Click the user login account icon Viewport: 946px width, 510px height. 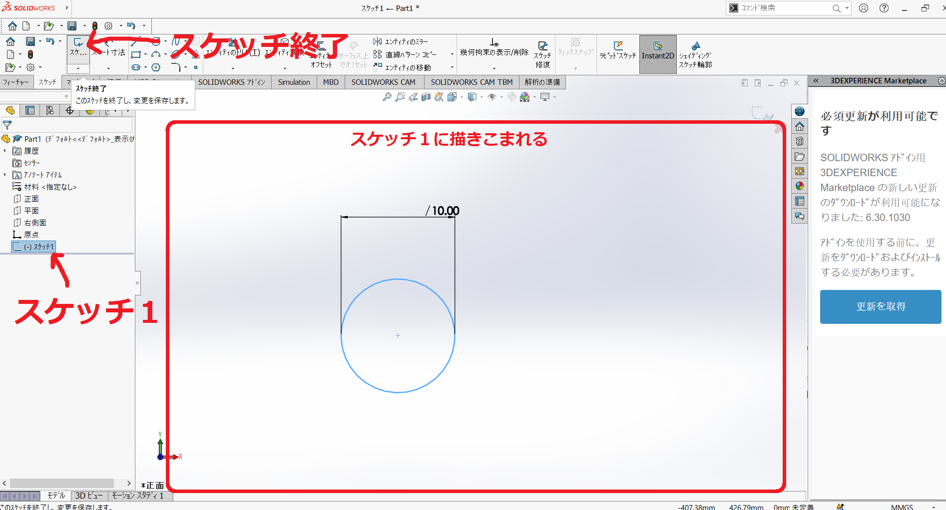(x=864, y=8)
